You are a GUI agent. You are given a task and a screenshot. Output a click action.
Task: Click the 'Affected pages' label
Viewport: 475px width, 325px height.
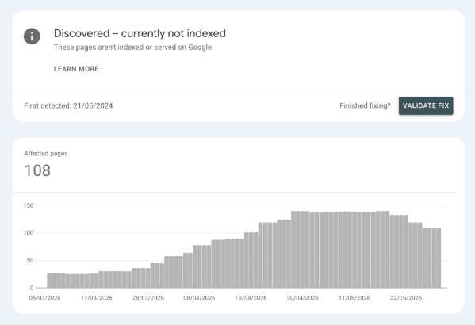click(46, 154)
